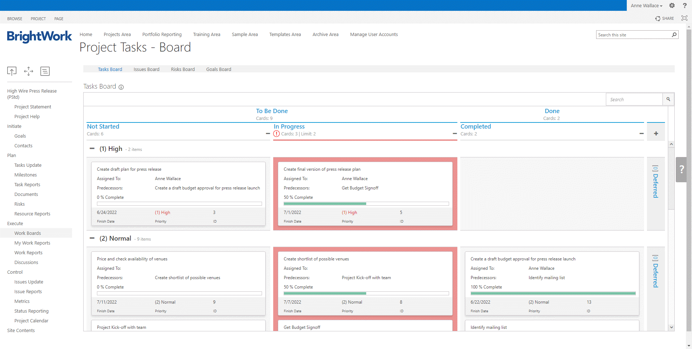This screenshot has height=349, width=692.
Task: Toggle focus on content fullscreen icon
Action: click(684, 18)
